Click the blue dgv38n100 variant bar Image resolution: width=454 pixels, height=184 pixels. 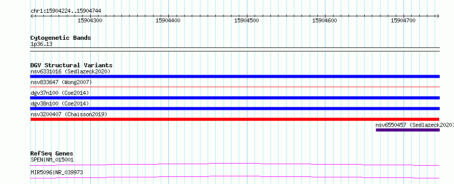pyautogui.click(x=235, y=109)
